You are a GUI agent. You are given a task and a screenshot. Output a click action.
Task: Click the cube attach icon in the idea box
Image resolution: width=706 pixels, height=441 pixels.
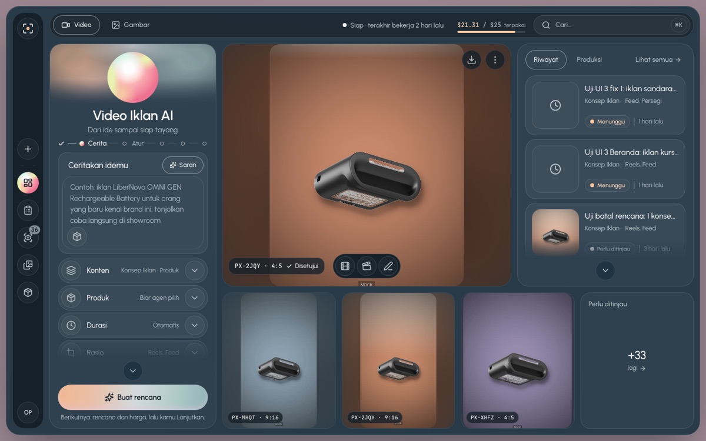(x=77, y=236)
